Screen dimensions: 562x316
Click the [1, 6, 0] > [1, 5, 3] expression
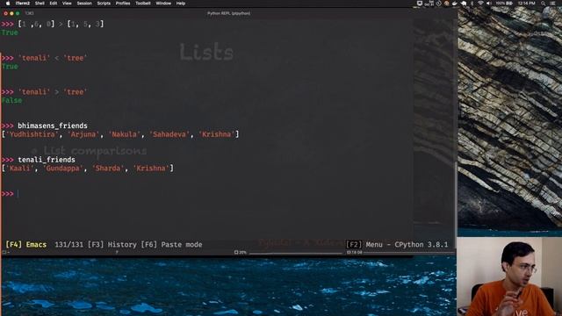pyautogui.click(x=61, y=24)
